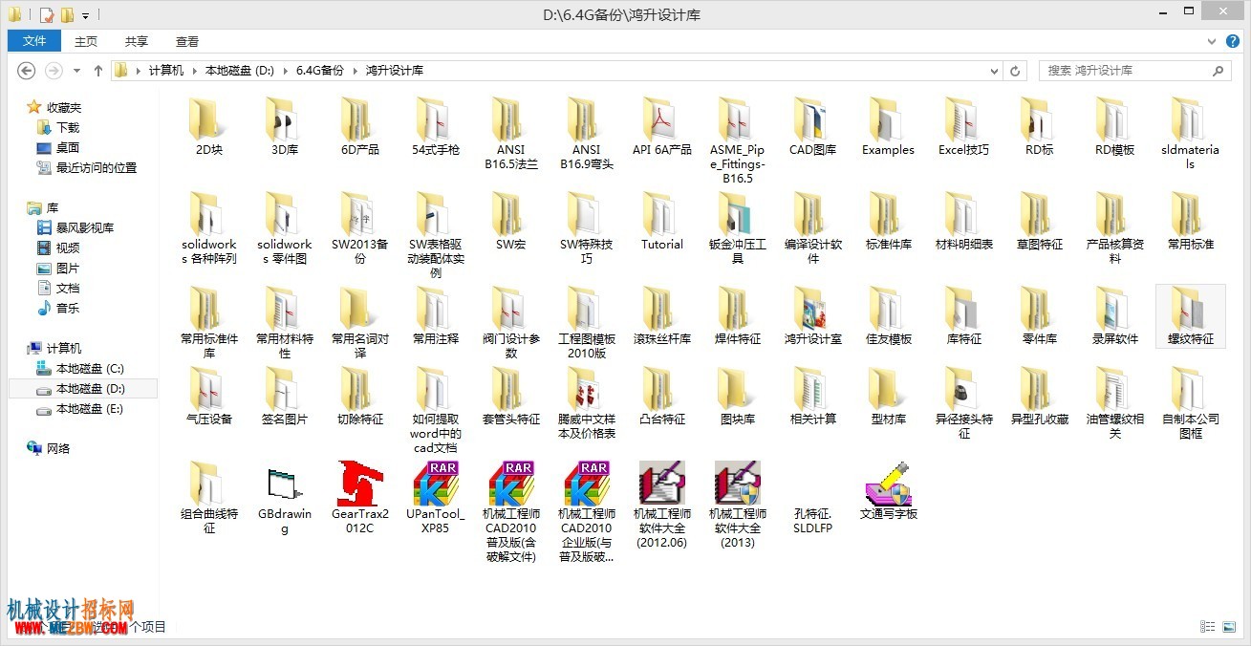This screenshot has width=1251, height=646.
Task: Open the Excel技巧 folder
Action: [x=964, y=119]
